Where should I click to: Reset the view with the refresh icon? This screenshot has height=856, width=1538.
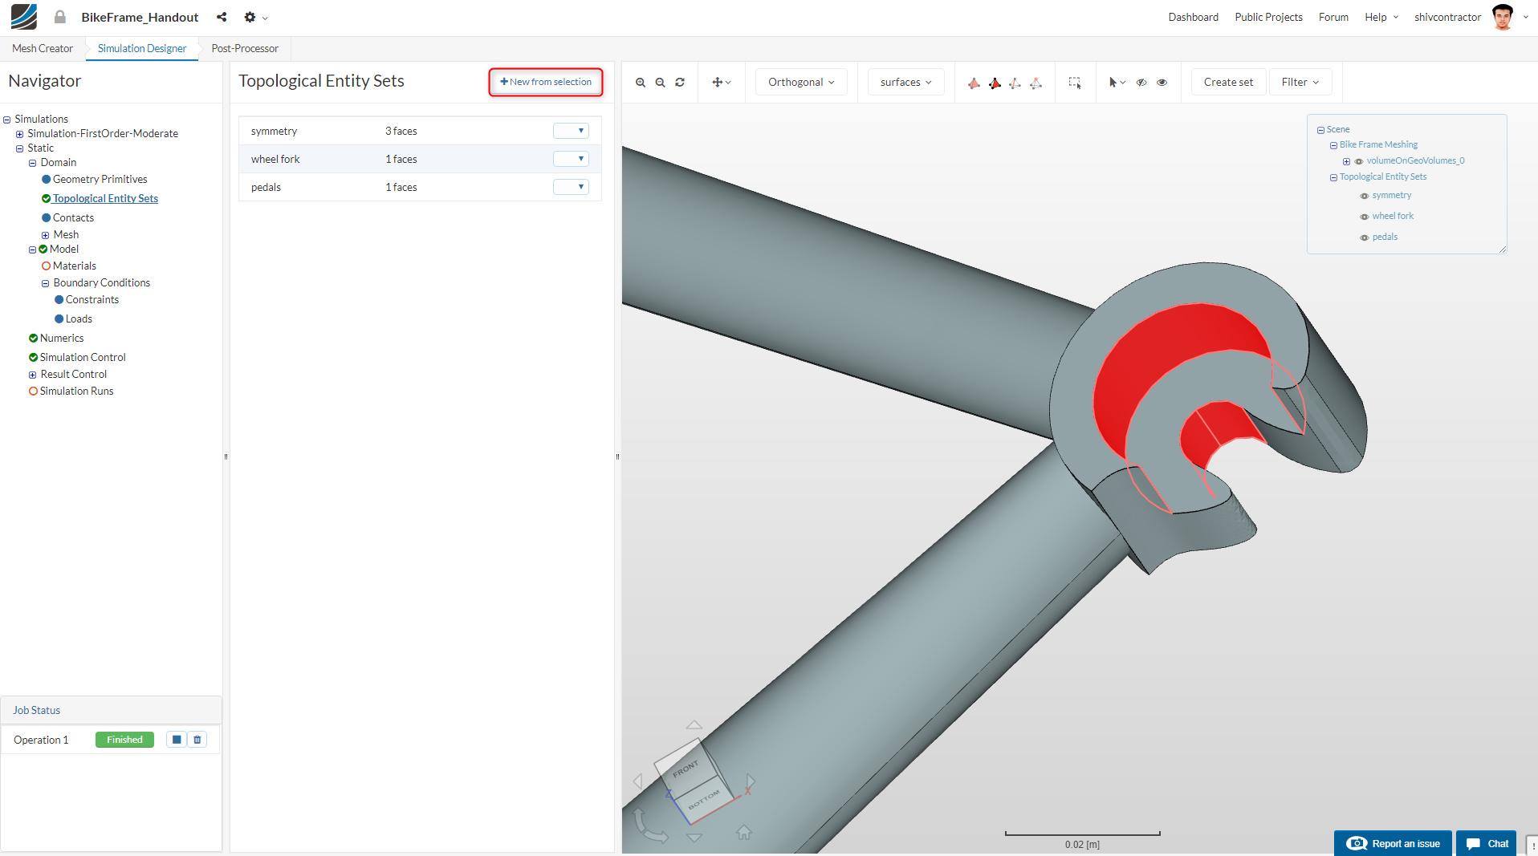680,83
